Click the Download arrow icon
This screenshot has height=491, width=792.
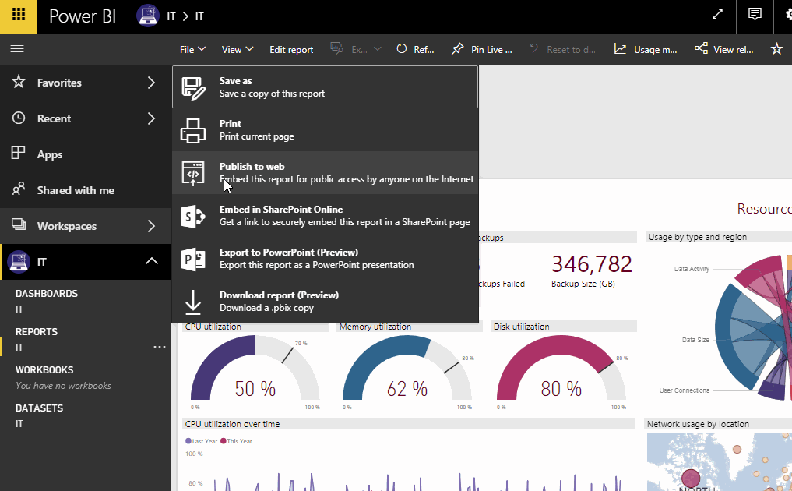click(193, 302)
